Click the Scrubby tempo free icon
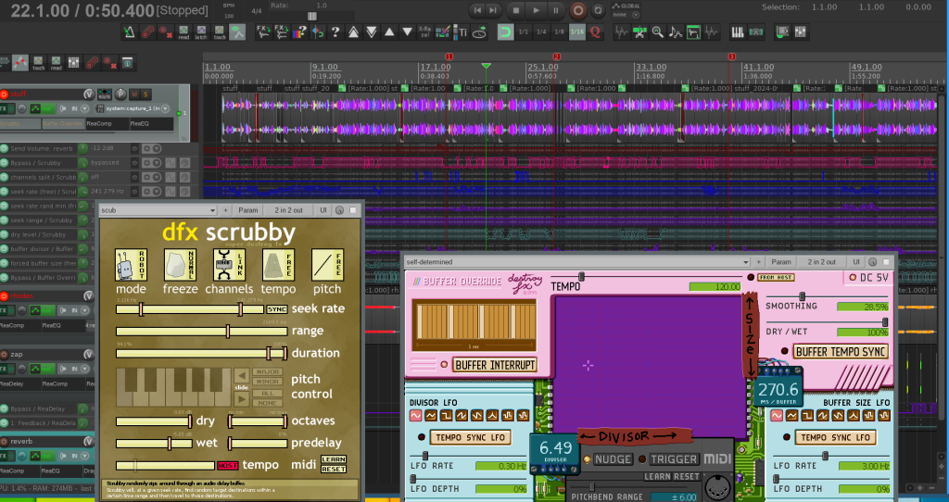 pos(278,265)
